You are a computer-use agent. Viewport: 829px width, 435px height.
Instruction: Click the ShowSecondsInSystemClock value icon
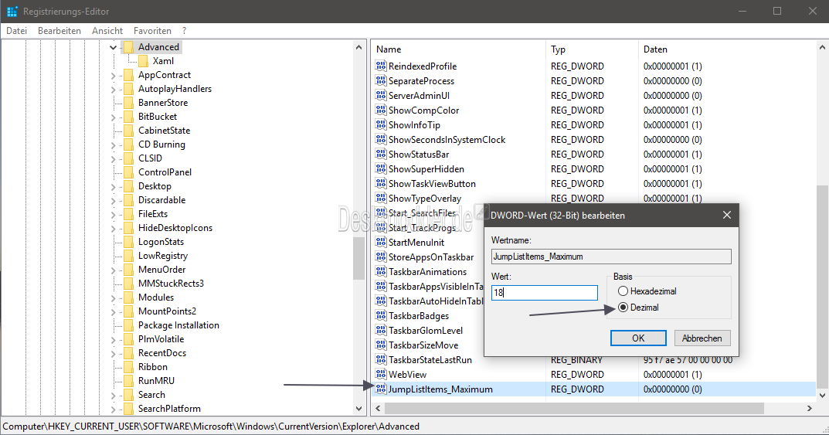(x=381, y=140)
